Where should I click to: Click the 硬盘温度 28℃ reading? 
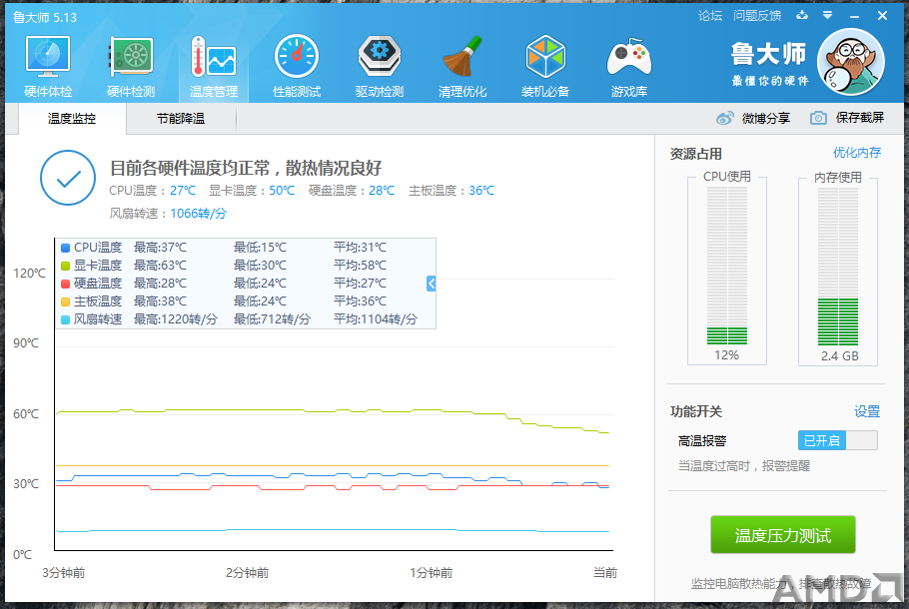point(352,190)
